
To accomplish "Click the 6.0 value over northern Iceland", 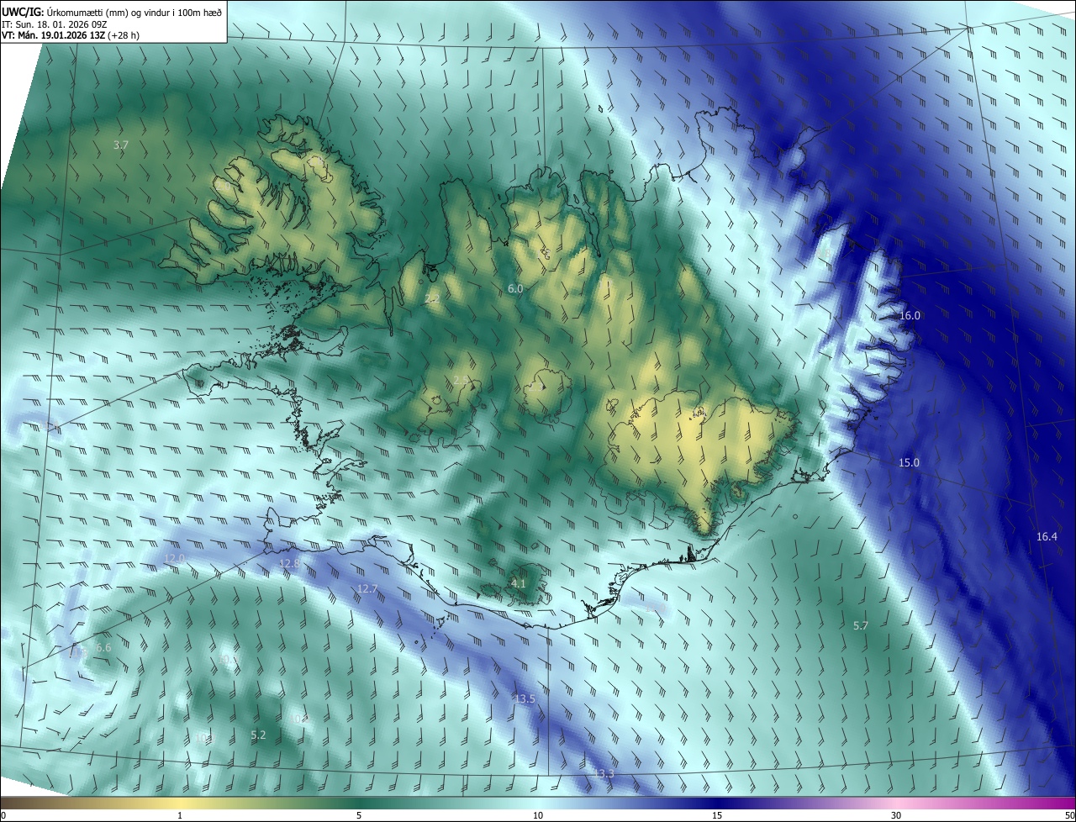I will pyautogui.click(x=515, y=289).
